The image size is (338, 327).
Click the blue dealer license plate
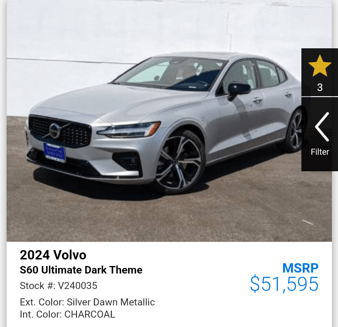coord(54,152)
